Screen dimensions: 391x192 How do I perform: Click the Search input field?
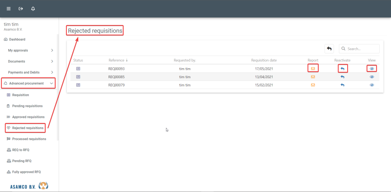point(361,49)
